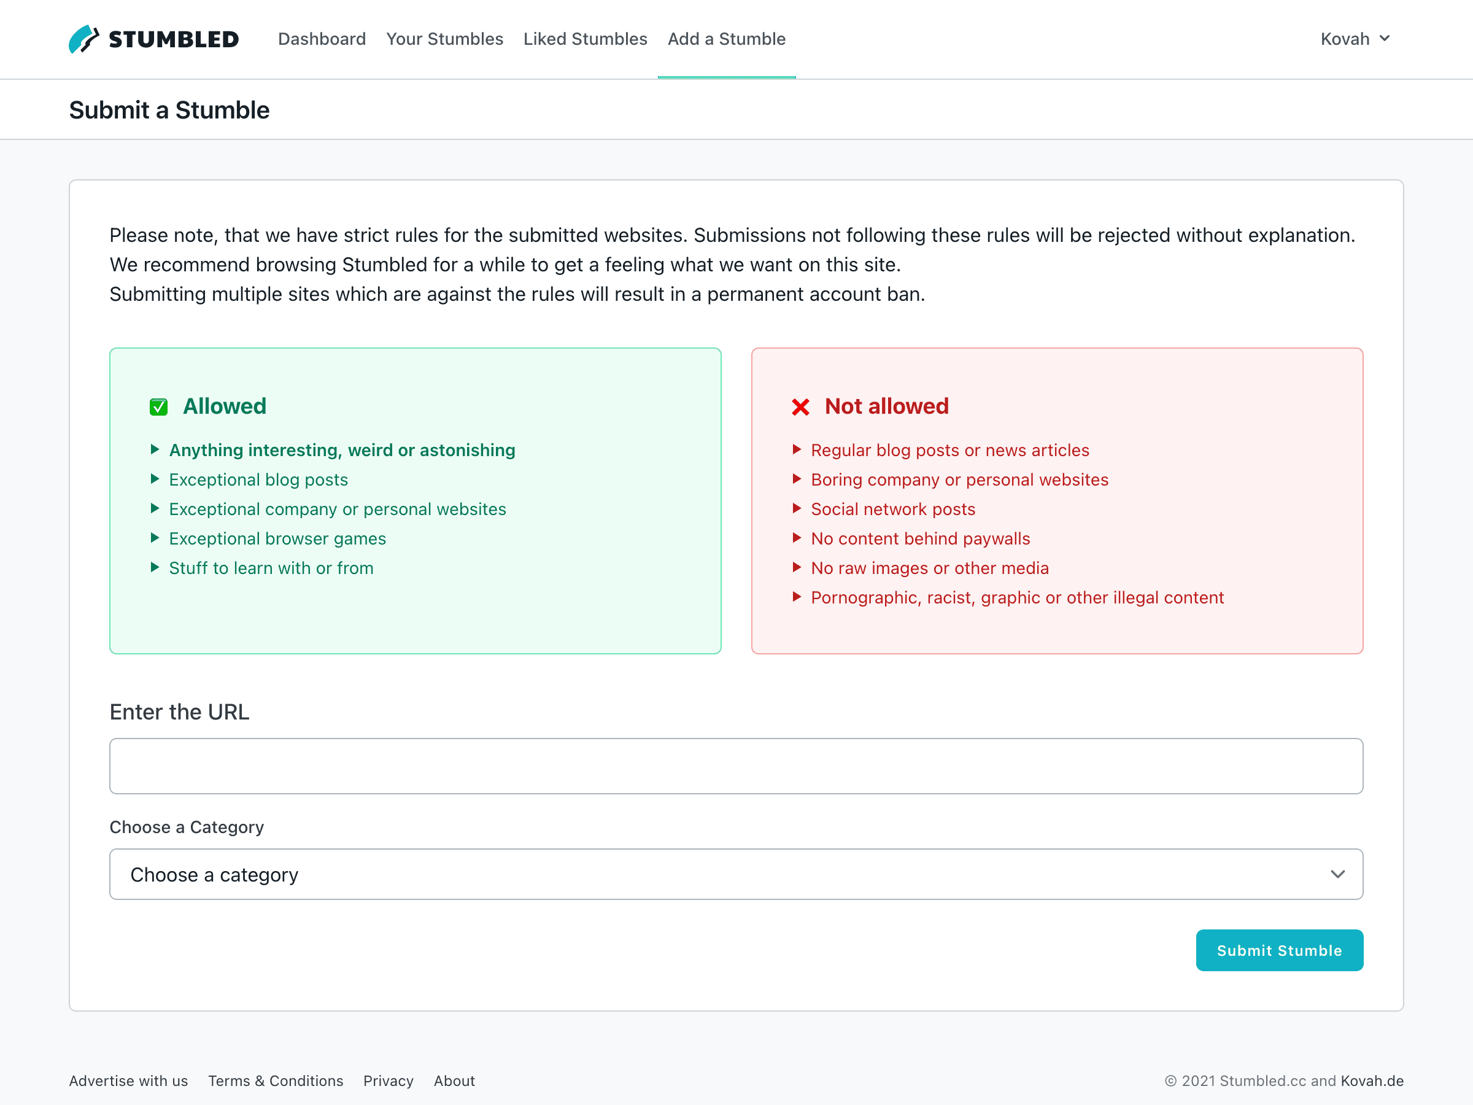Viewport: 1473px width, 1105px height.
Task: Click the Enter the URL input field
Action: [736, 766]
